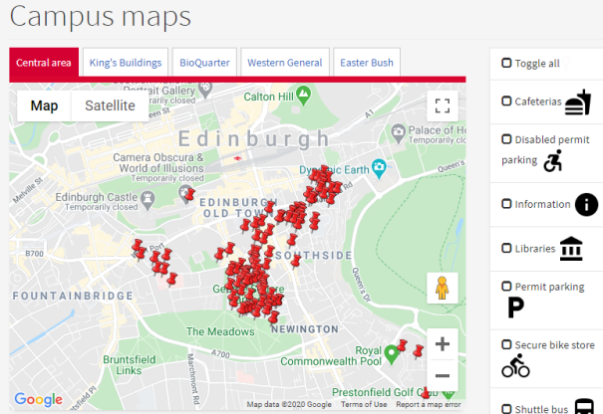Image resolution: width=603 pixels, height=414 pixels.
Task: Enable the Cafeterias checkbox
Action: tap(506, 101)
